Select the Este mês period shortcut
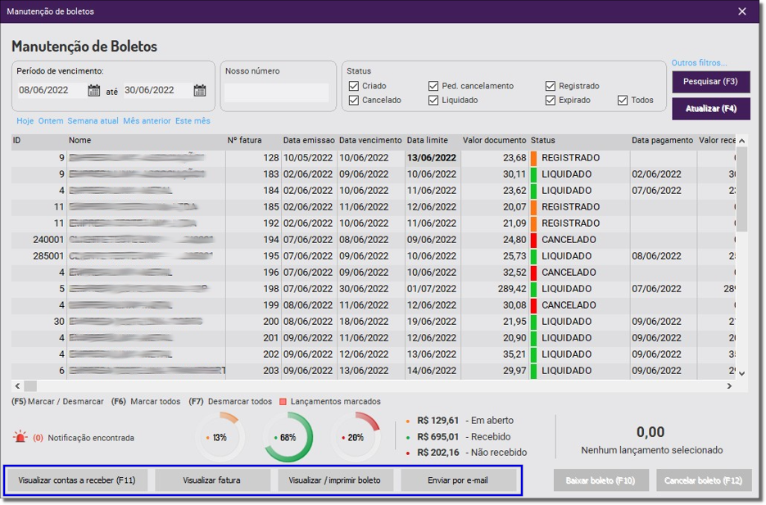The width and height of the screenshot is (766, 505). pyautogui.click(x=193, y=120)
